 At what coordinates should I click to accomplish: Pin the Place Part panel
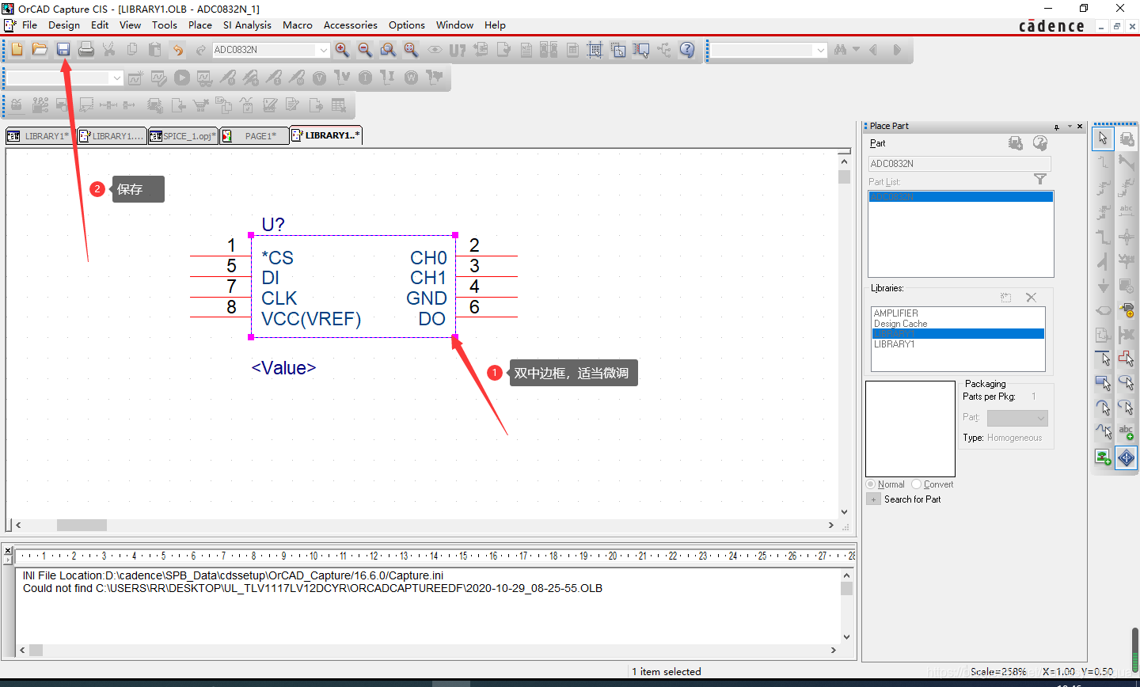pos(1057,127)
